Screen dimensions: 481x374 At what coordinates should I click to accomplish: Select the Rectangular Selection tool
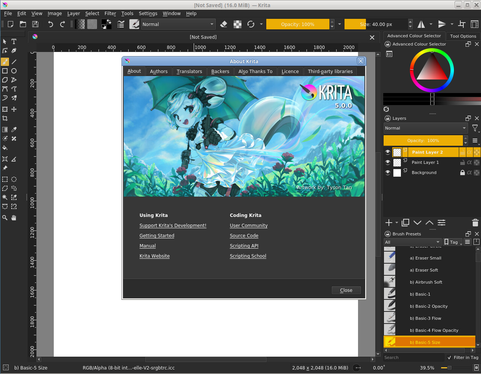pos(5,179)
